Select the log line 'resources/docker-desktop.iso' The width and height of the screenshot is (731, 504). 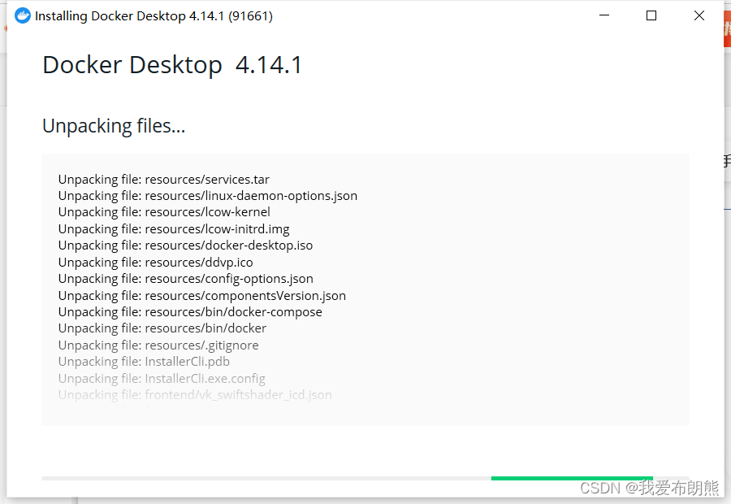point(185,245)
